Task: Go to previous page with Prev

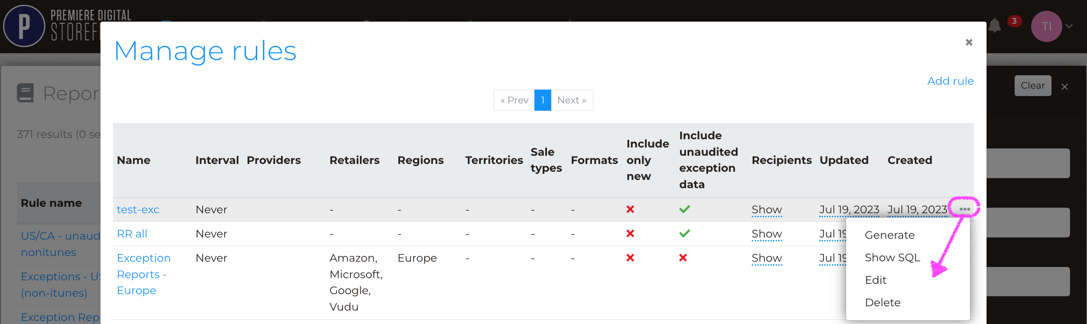Action: [x=514, y=100]
